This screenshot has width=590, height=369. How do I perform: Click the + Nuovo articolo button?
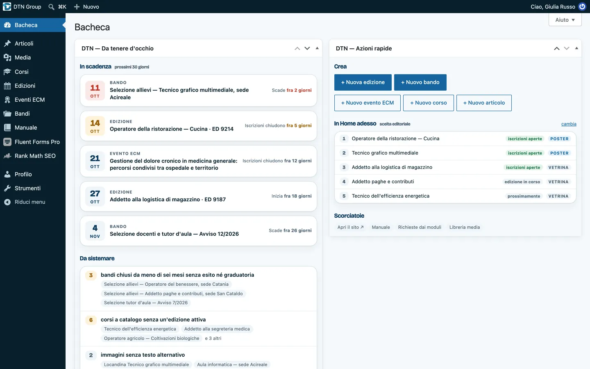point(484,103)
